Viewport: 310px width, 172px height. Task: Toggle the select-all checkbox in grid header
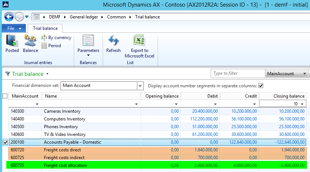[x=5, y=96]
